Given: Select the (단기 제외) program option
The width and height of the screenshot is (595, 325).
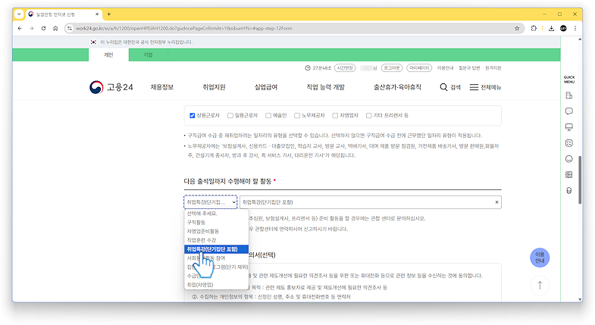Looking at the screenshot, I should click(216, 267).
